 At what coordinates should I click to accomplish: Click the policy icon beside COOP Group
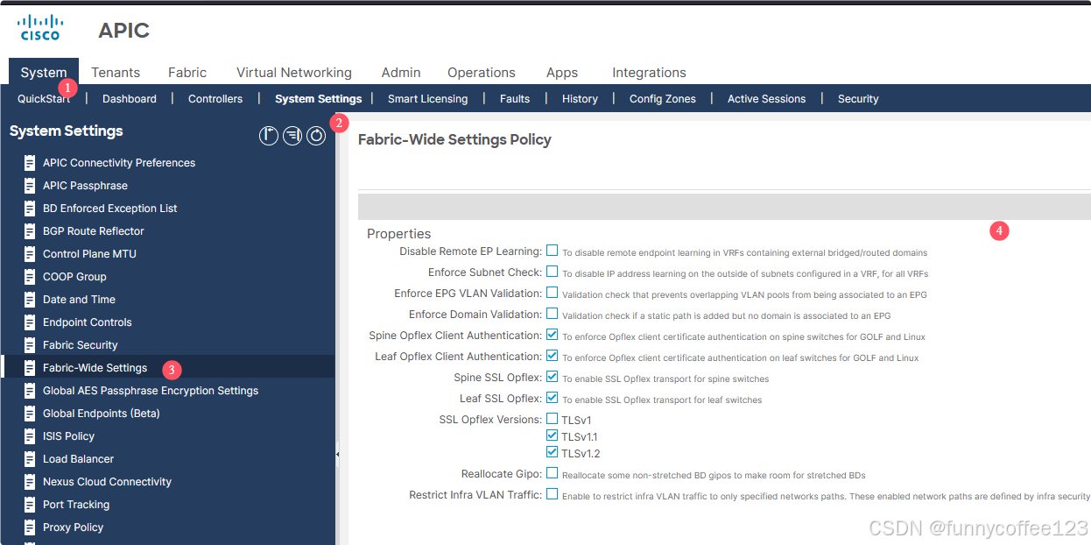click(30, 277)
